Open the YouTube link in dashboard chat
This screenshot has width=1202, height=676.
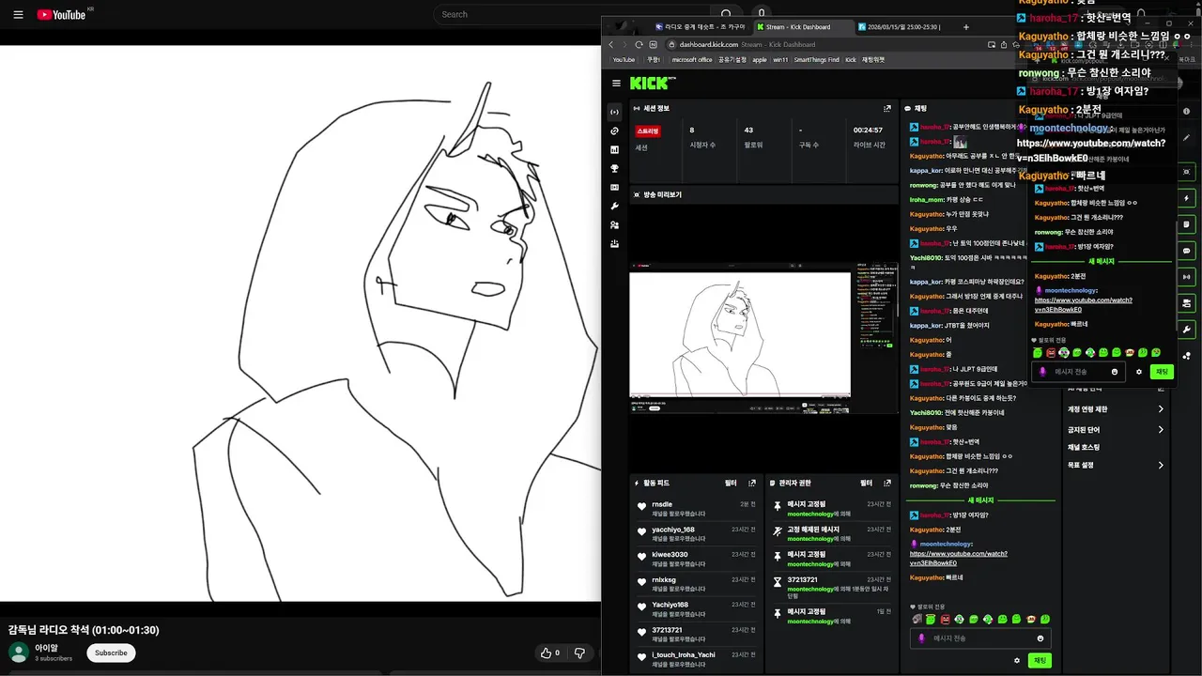[958, 558]
